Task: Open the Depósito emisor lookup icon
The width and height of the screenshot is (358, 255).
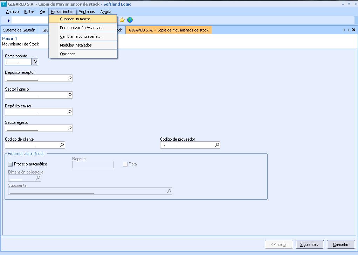Action: [69, 112]
